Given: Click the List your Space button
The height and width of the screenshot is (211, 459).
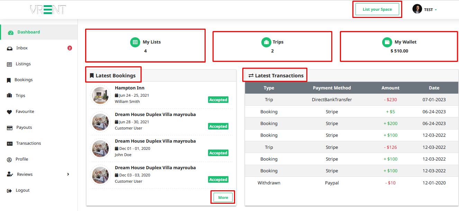Looking at the screenshot, I should (x=377, y=9).
